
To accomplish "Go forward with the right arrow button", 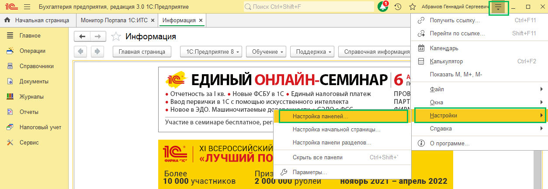I will coord(98,36).
